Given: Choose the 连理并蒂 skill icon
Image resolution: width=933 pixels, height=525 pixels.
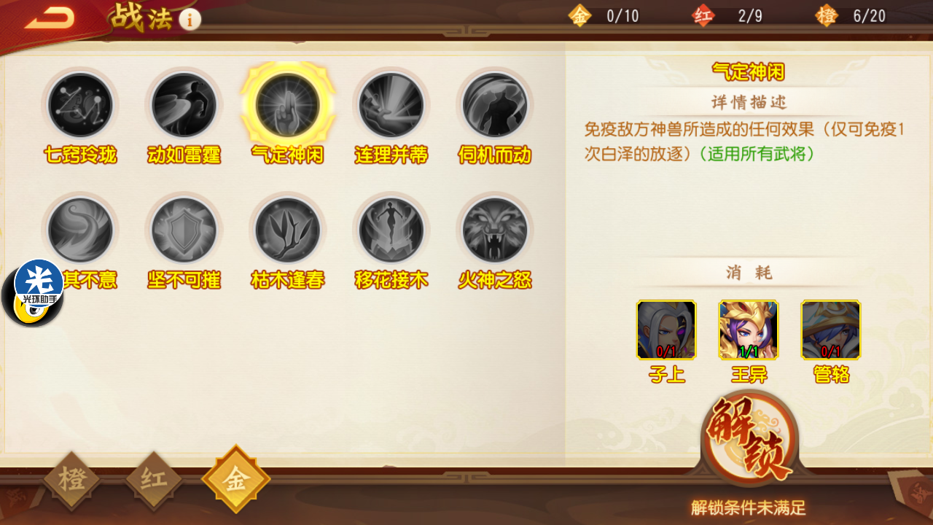Looking at the screenshot, I should tap(391, 106).
